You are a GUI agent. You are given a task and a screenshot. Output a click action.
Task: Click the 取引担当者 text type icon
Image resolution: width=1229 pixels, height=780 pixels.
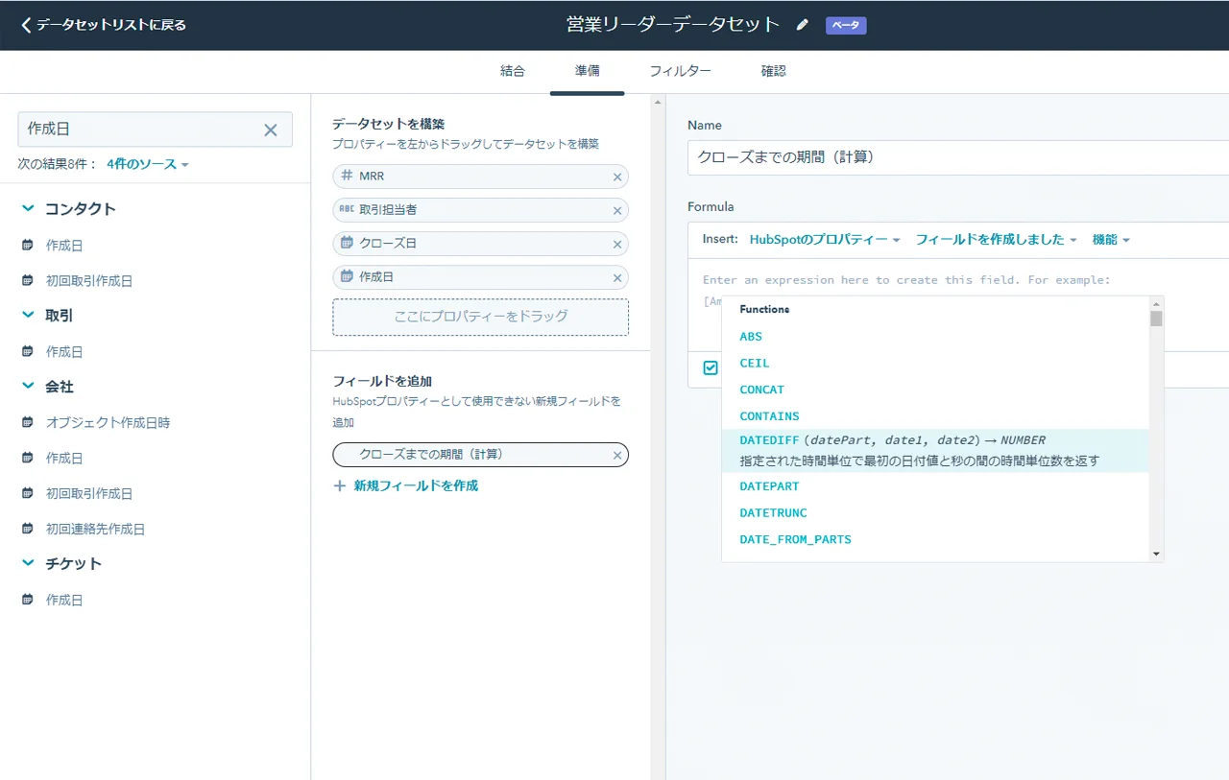347,209
